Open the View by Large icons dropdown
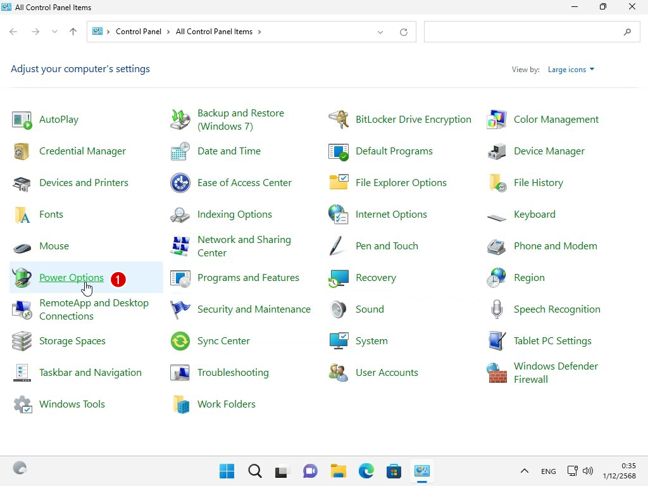This screenshot has width=648, height=486. coord(571,70)
